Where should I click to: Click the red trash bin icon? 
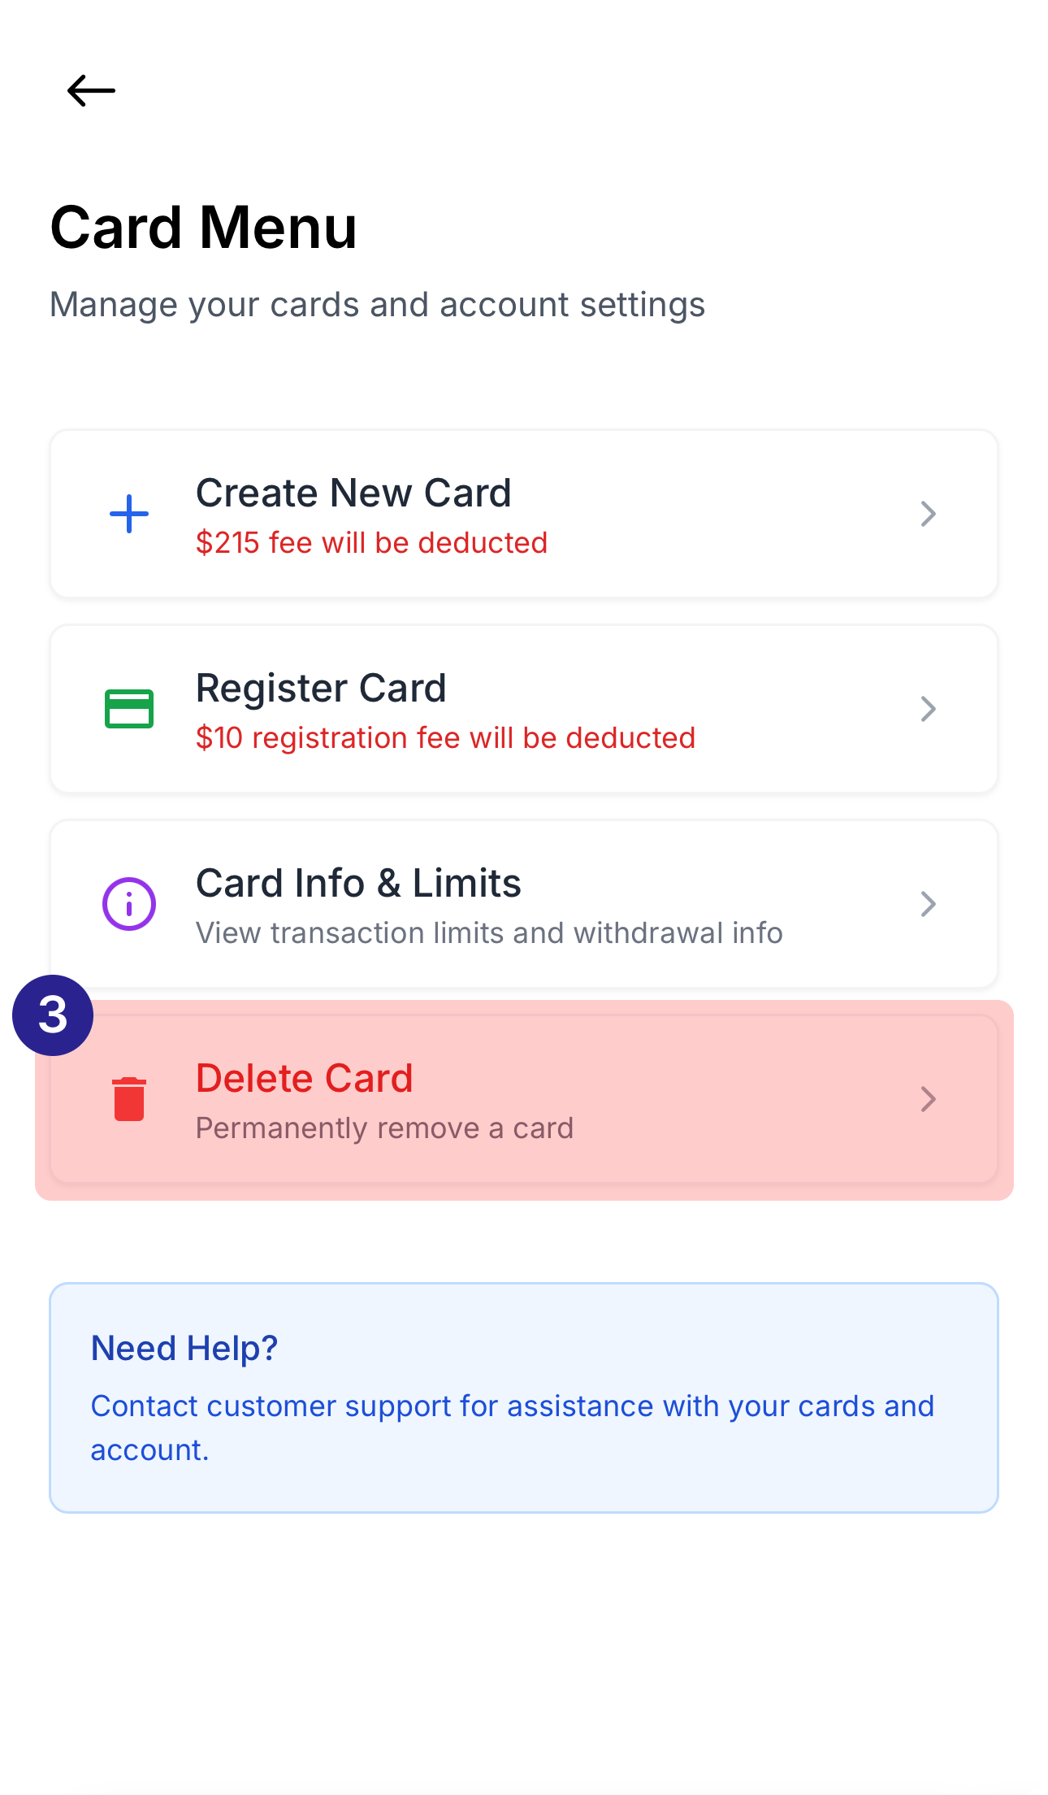coord(129,1099)
